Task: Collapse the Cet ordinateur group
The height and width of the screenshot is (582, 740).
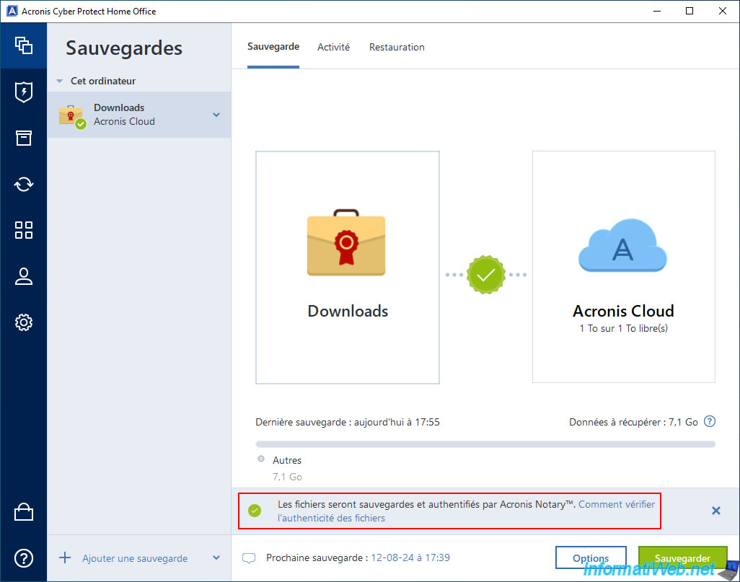Action: 59,81
